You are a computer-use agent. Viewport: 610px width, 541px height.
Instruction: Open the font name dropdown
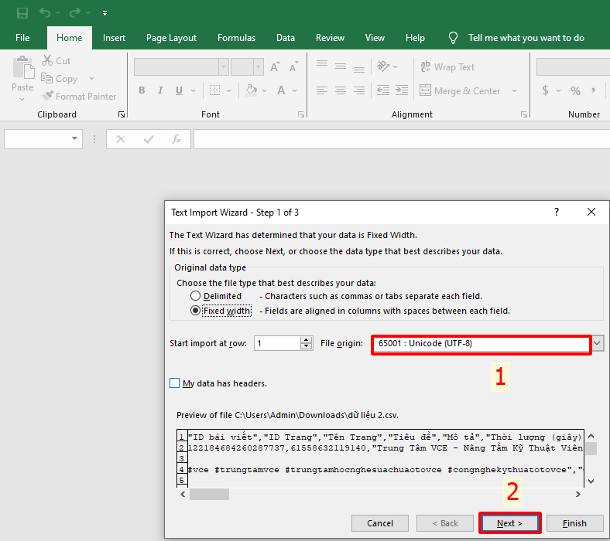click(223, 67)
